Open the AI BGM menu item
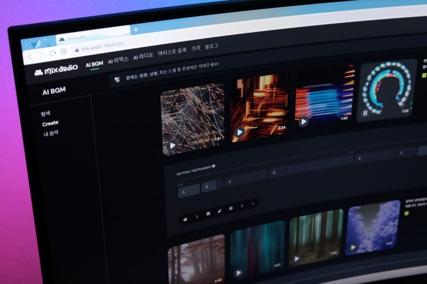 94,64
